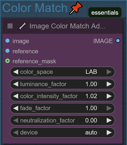The height and width of the screenshot is (145, 127).
Task: Decrease luminance_factor with the left arrow
Action: click(16, 84)
